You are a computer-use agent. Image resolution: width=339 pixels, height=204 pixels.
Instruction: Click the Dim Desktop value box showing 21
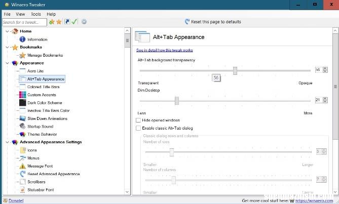[319, 100]
